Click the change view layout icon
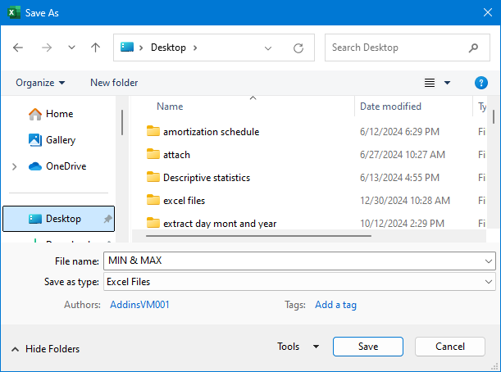The height and width of the screenshot is (372, 501). 429,83
